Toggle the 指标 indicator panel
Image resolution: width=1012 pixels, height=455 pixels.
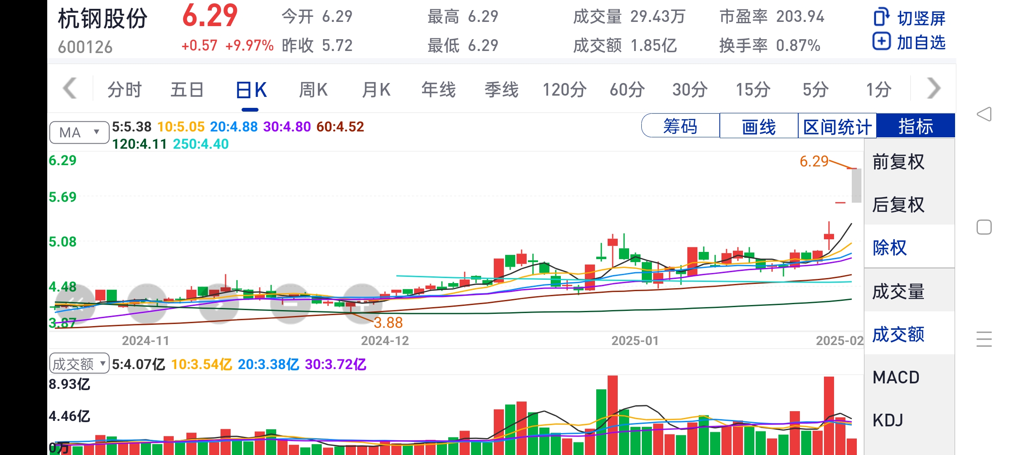tap(915, 126)
